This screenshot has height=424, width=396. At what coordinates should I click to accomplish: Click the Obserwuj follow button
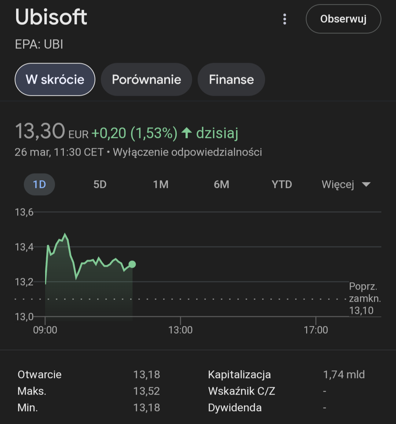click(x=343, y=19)
